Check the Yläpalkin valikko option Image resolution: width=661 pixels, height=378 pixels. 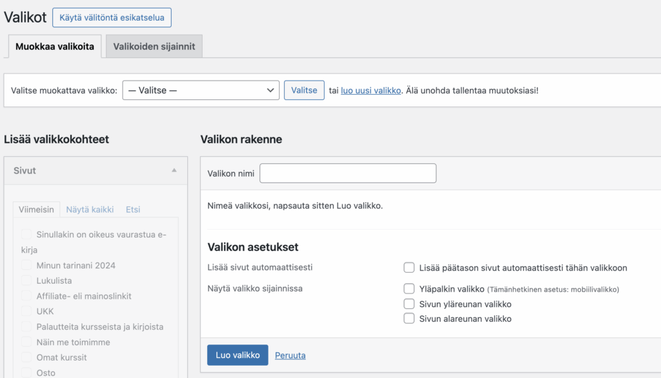tap(409, 288)
